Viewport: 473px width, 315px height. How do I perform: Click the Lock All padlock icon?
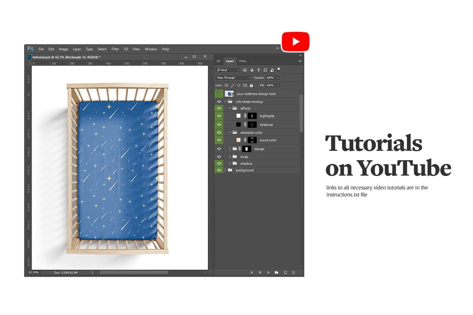pos(251,85)
